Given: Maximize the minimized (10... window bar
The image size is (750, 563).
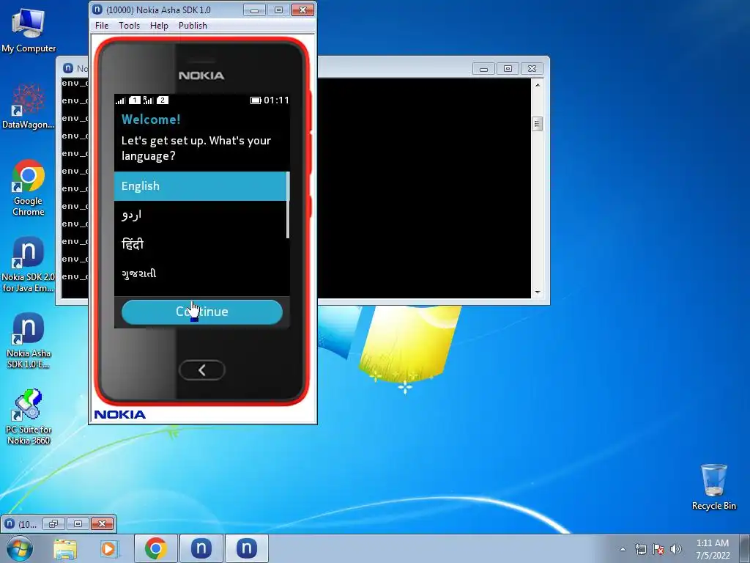Looking at the screenshot, I should [x=78, y=523].
